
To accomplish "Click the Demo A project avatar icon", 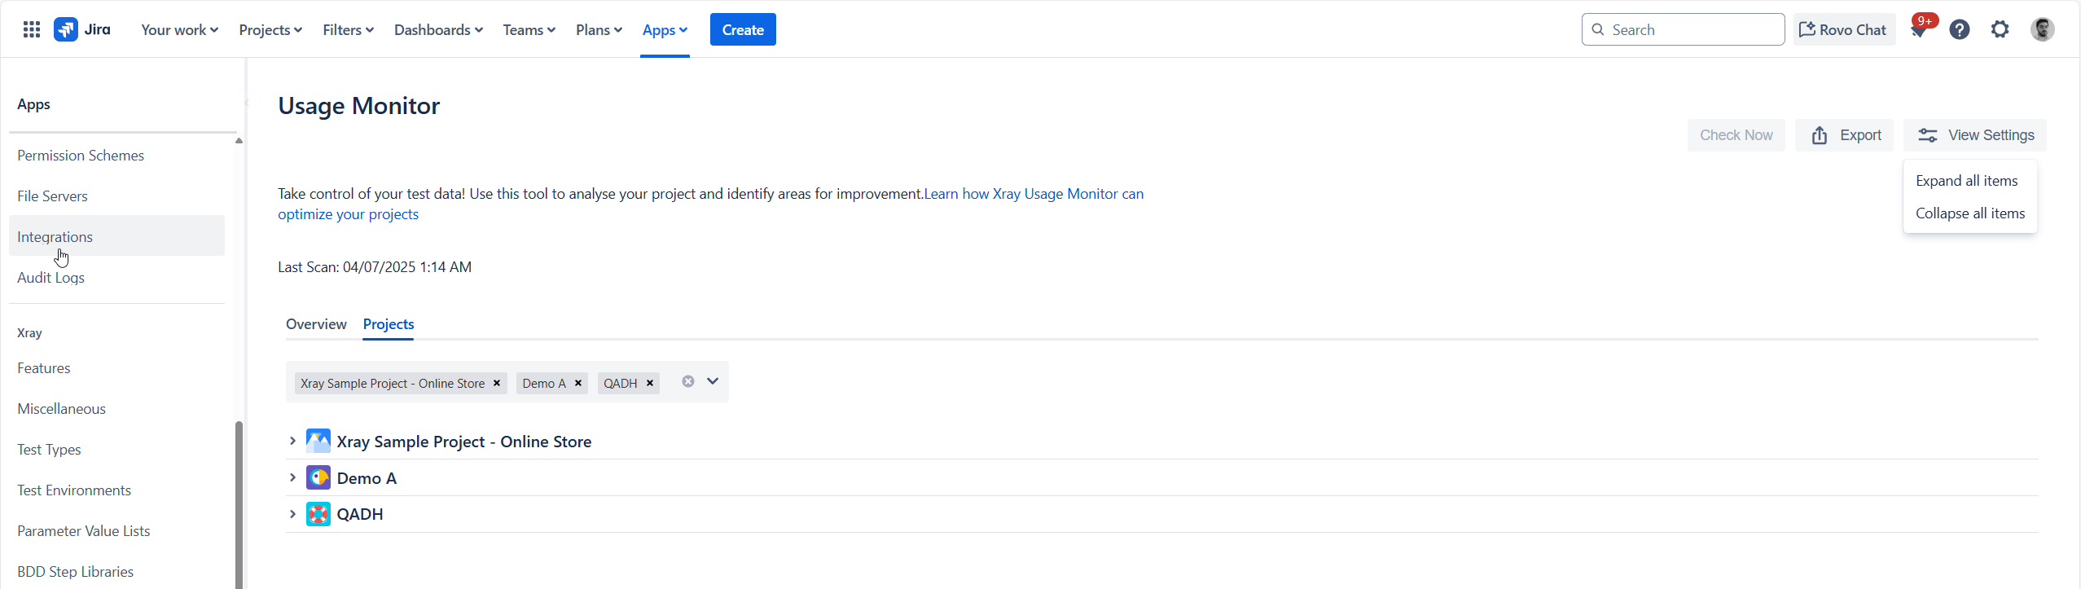I will click(x=318, y=477).
